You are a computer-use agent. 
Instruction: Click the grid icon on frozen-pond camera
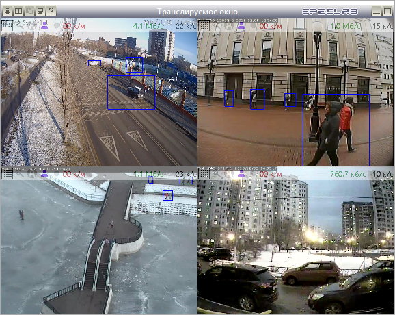point(7,174)
